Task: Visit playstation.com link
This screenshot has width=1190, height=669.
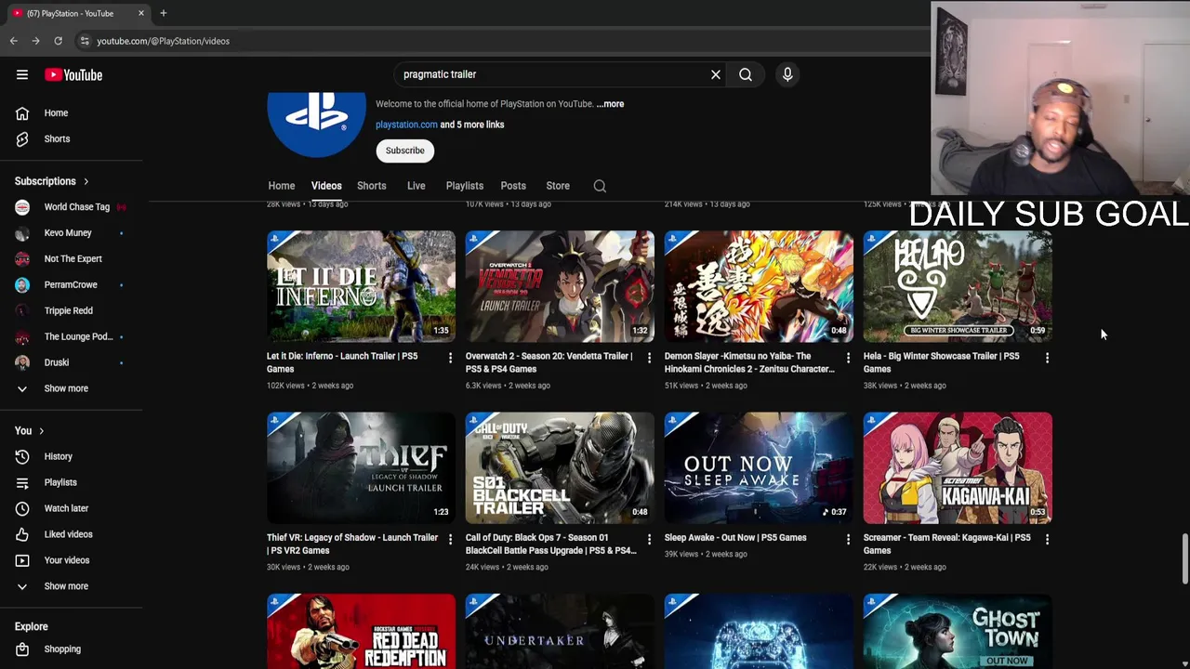Action: tap(406, 125)
